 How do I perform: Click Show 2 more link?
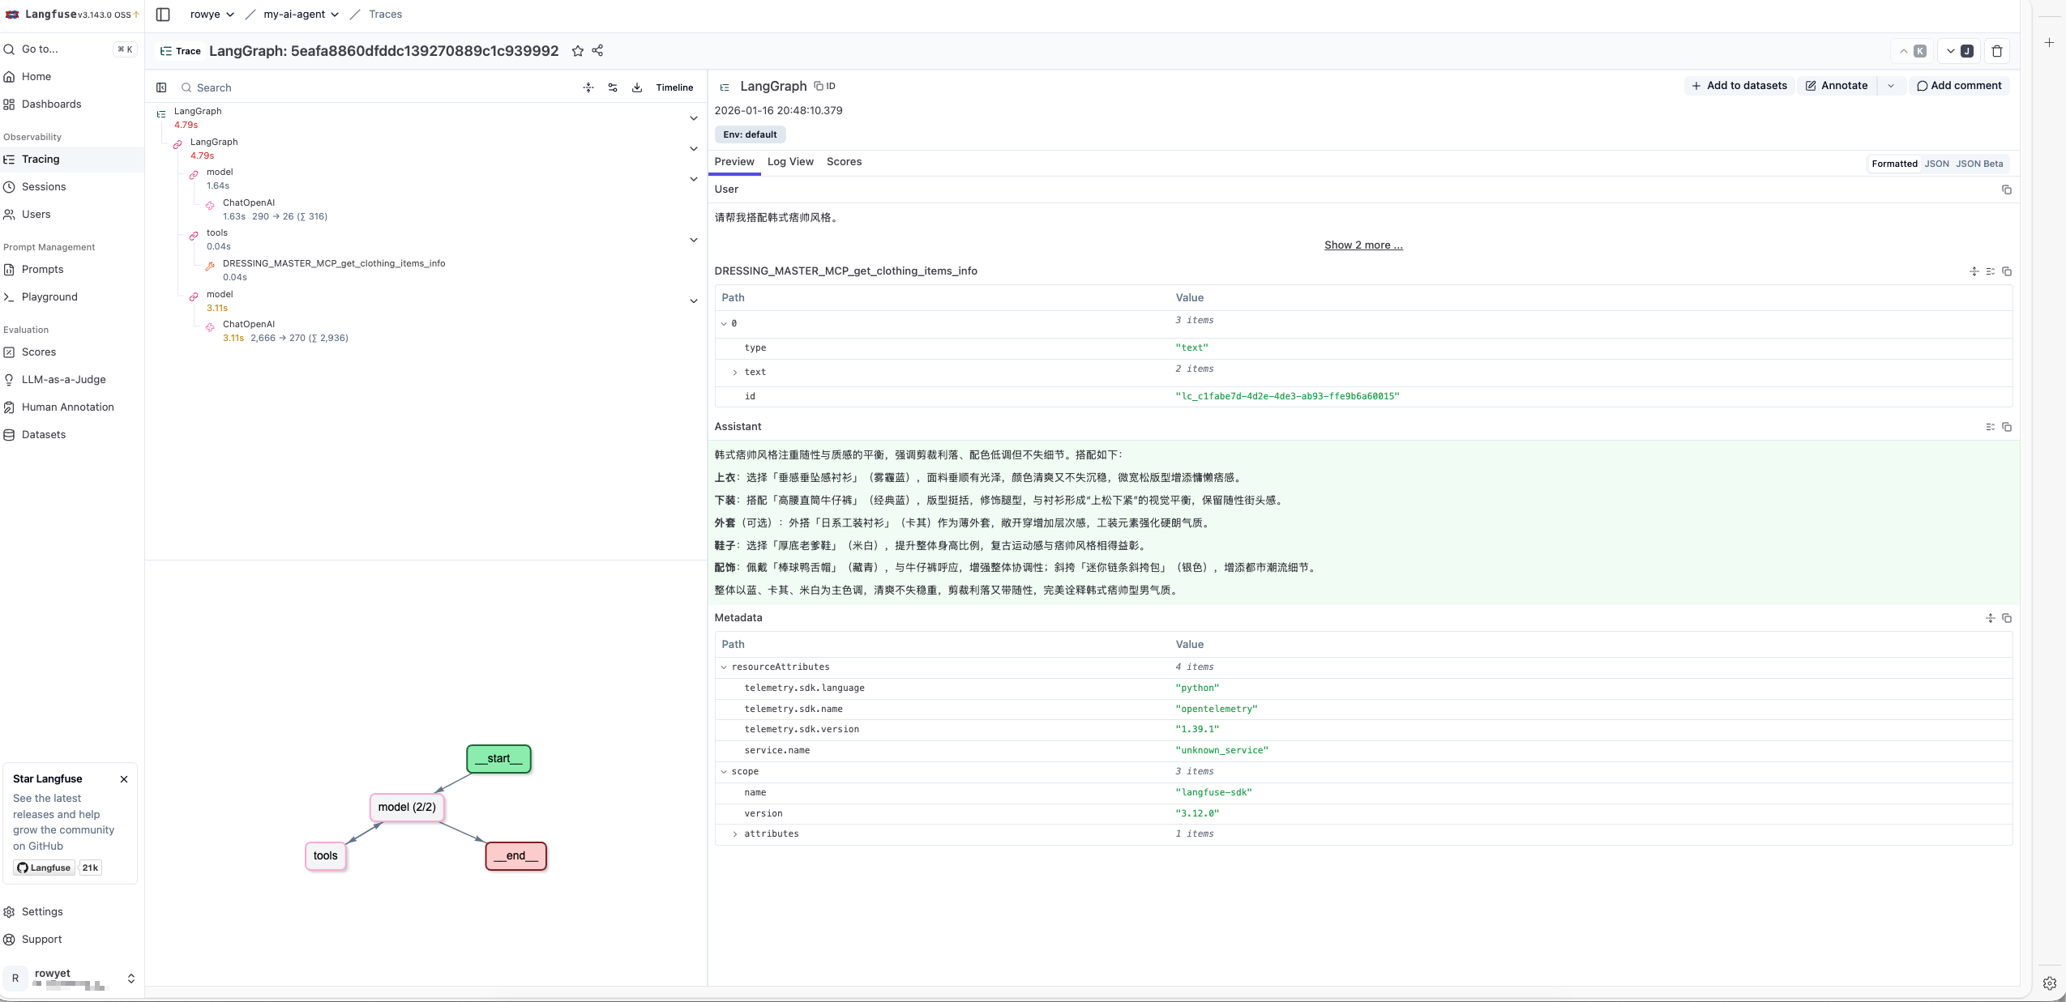pos(1363,245)
